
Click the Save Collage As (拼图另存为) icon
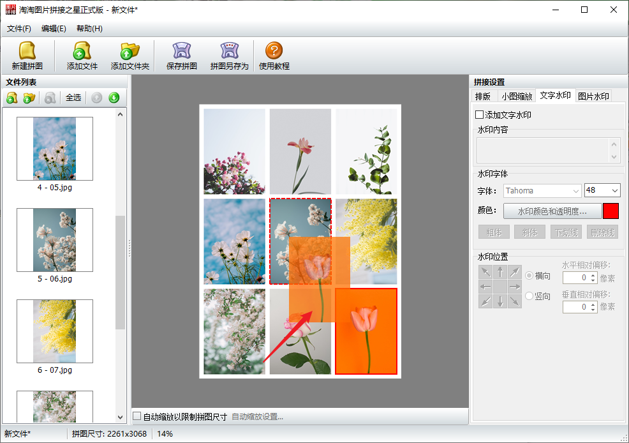tap(230, 51)
